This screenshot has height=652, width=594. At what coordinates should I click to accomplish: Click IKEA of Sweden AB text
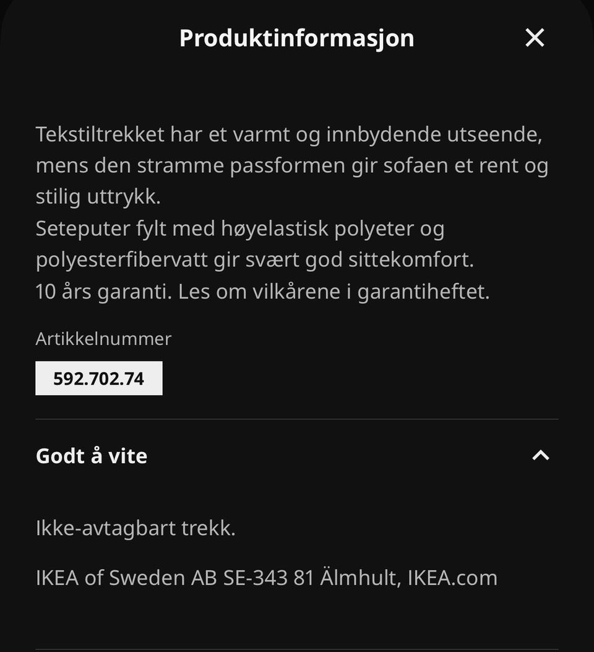tap(126, 578)
